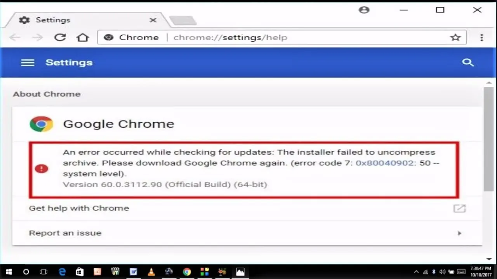497x279 pixels.
Task: Open Get help with Chrome
Action: pos(247,208)
